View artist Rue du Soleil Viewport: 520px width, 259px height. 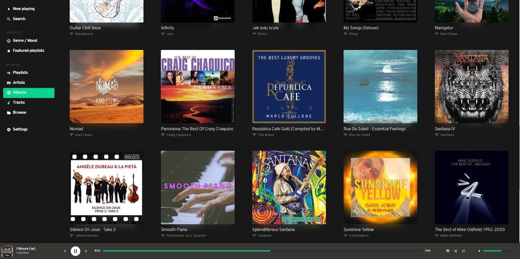click(x=359, y=135)
